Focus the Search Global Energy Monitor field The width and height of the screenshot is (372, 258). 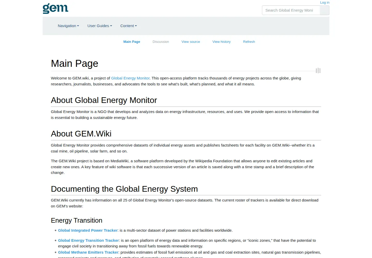coord(291,10)
